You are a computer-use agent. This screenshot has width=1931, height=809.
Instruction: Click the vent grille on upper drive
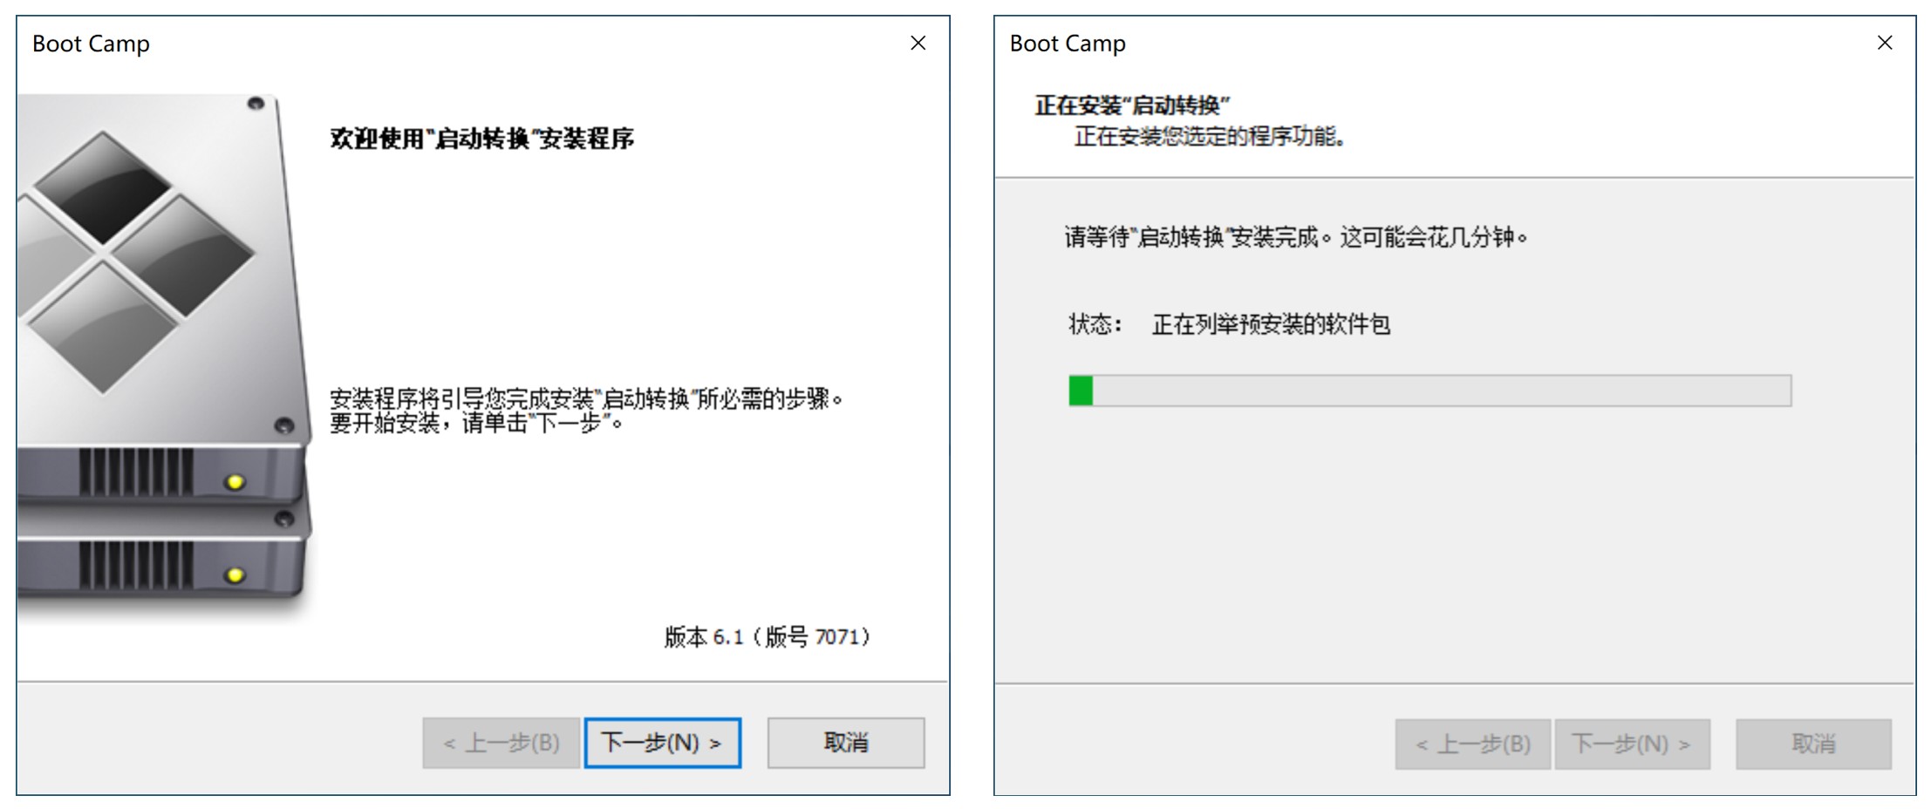pyautogui.click(x=136, y=472)
